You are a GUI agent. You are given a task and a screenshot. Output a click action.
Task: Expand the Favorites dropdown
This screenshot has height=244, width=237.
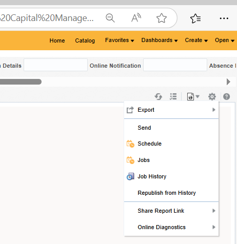[x=120, y=40]
